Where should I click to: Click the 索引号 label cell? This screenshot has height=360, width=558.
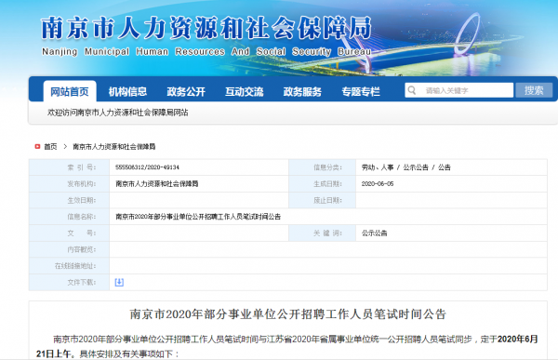pos(69,167)
